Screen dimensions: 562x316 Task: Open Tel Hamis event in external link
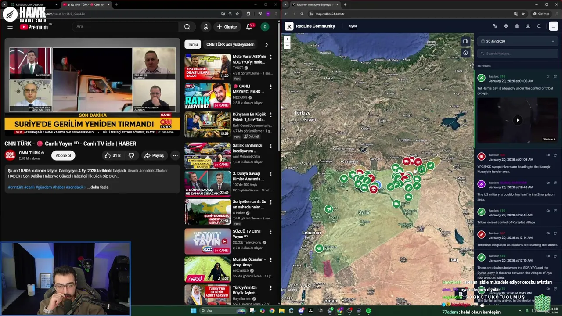[555, 76]
